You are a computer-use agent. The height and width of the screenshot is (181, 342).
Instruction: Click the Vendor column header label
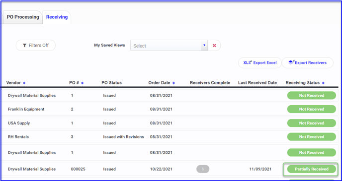click(13, 83)
